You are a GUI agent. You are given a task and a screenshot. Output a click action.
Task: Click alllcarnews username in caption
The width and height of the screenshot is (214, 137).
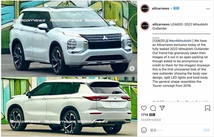[161, 24]
